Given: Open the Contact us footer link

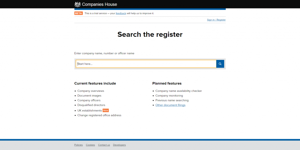Looking at the screenshot, I should [x=104, y=145].
